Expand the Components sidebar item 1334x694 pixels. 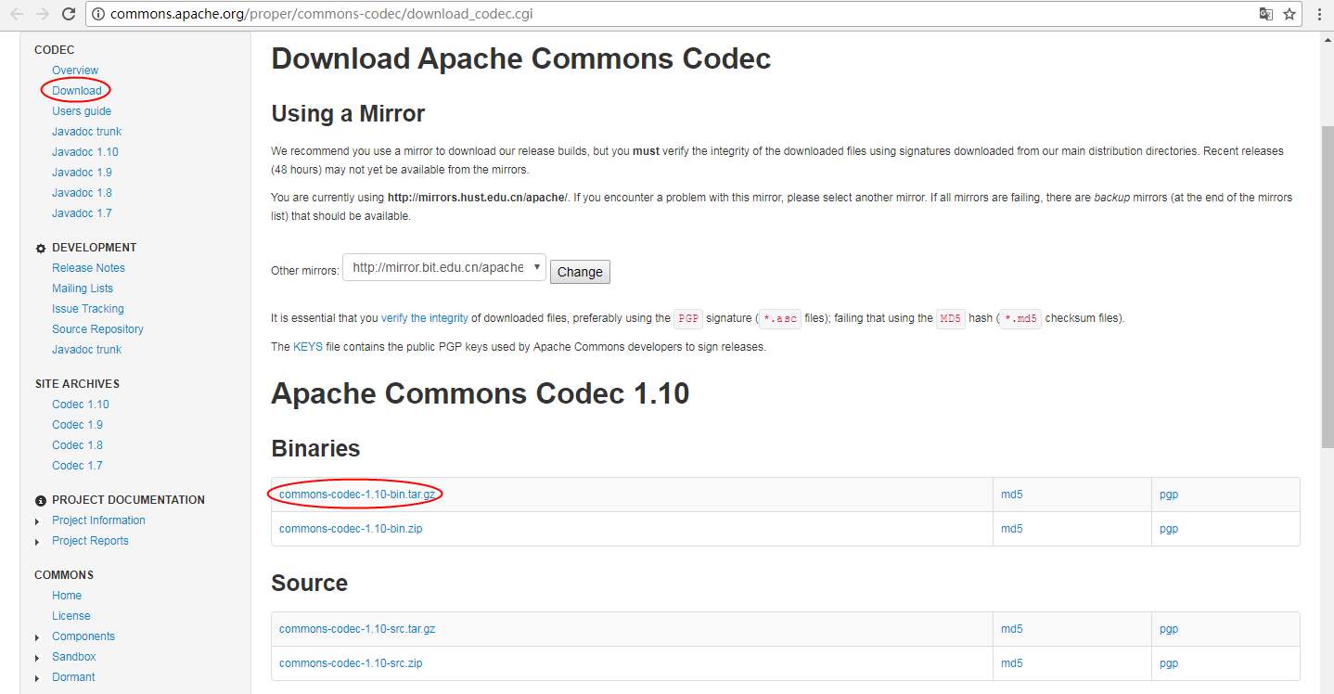(x=37, y=637)
